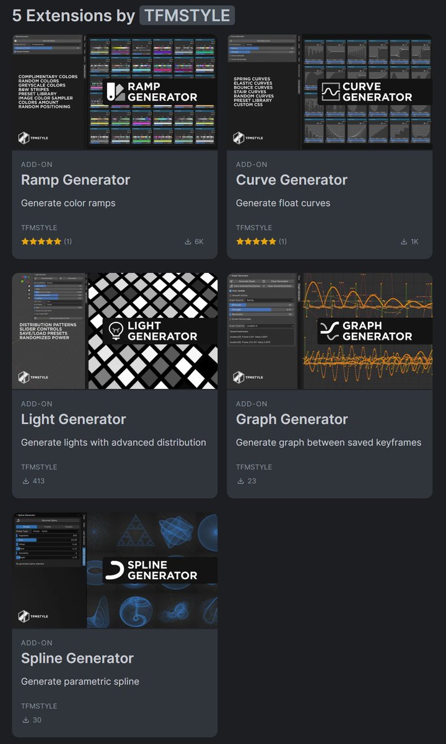Click TFMSTYLE author under Light Generator
446x744 pixels.
[39, 467]
